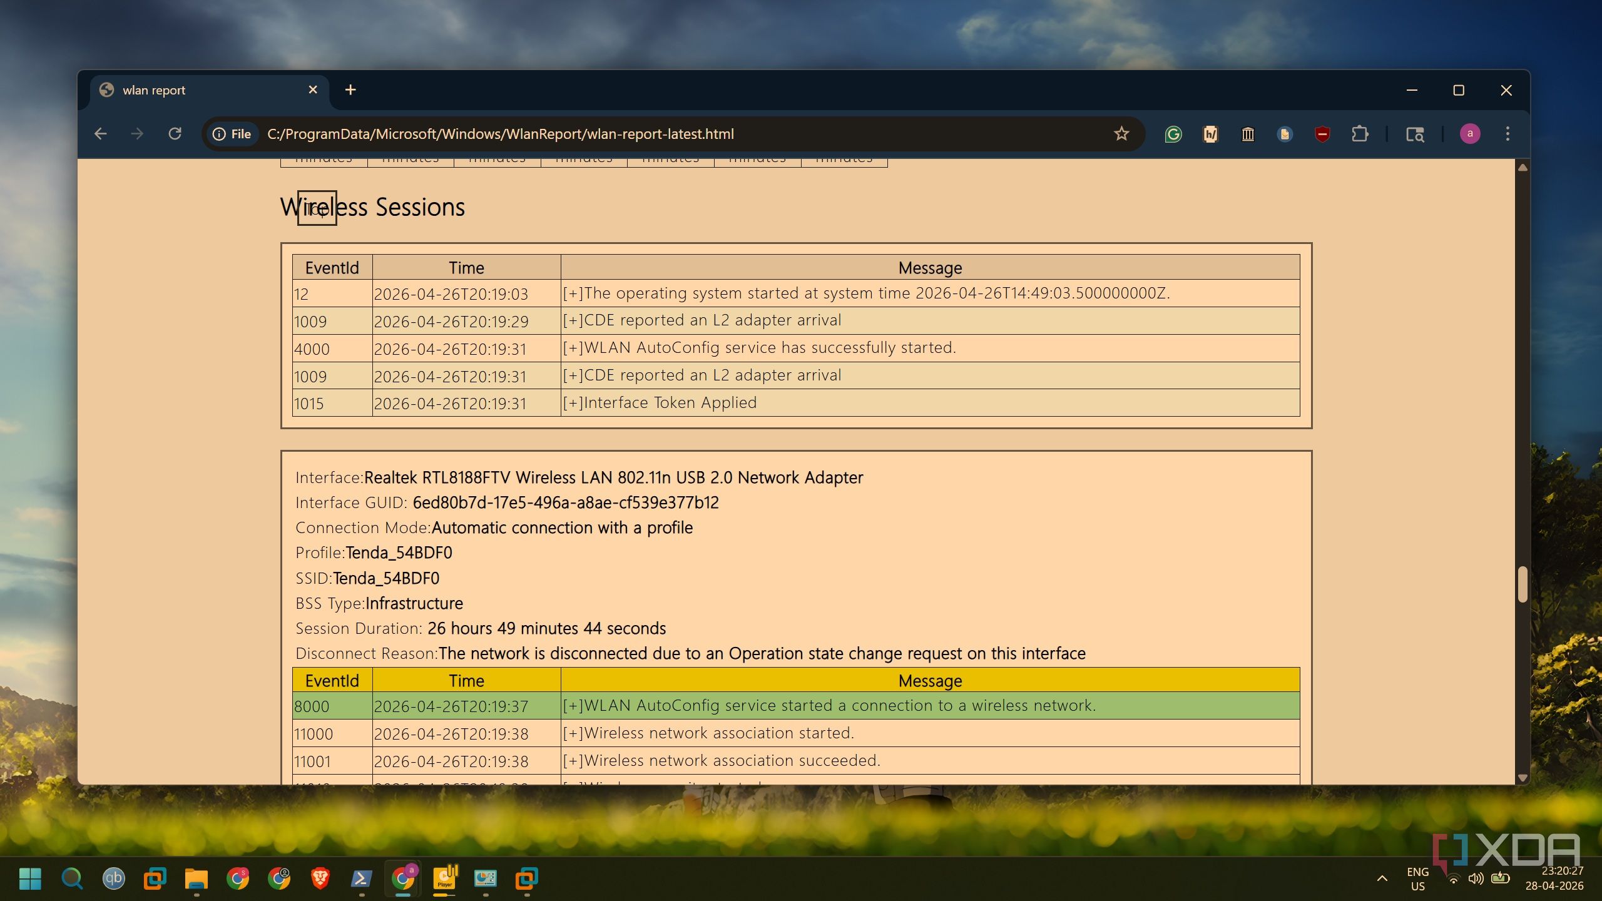This screenshot has height=901, width=1602.
Task: Open the Chrome three-dot menu
Action: point(1508,134)
